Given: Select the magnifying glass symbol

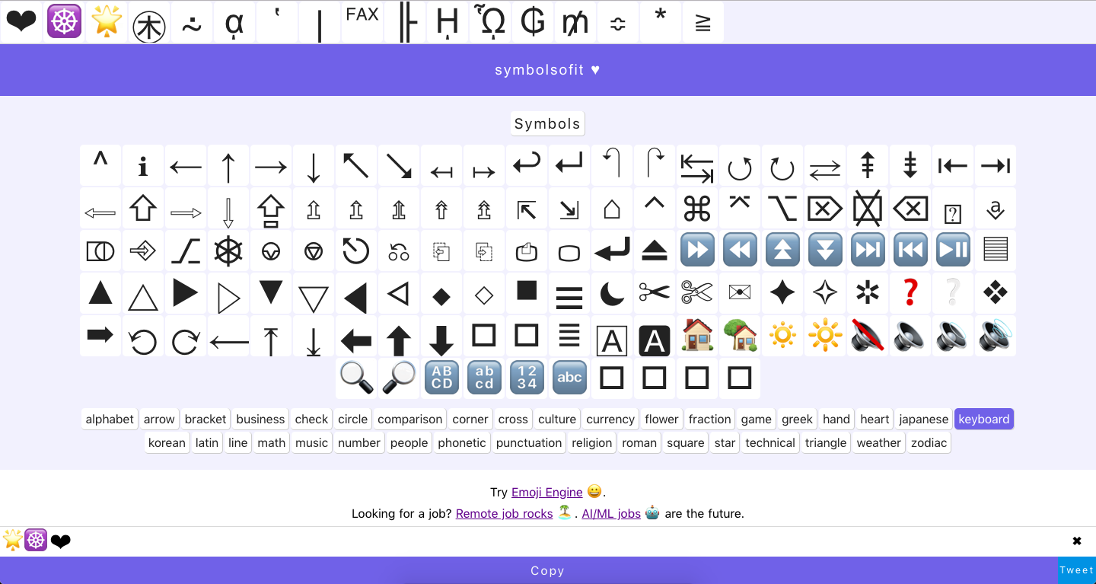Looking at the screenshot, I should [x=355, y=377].
